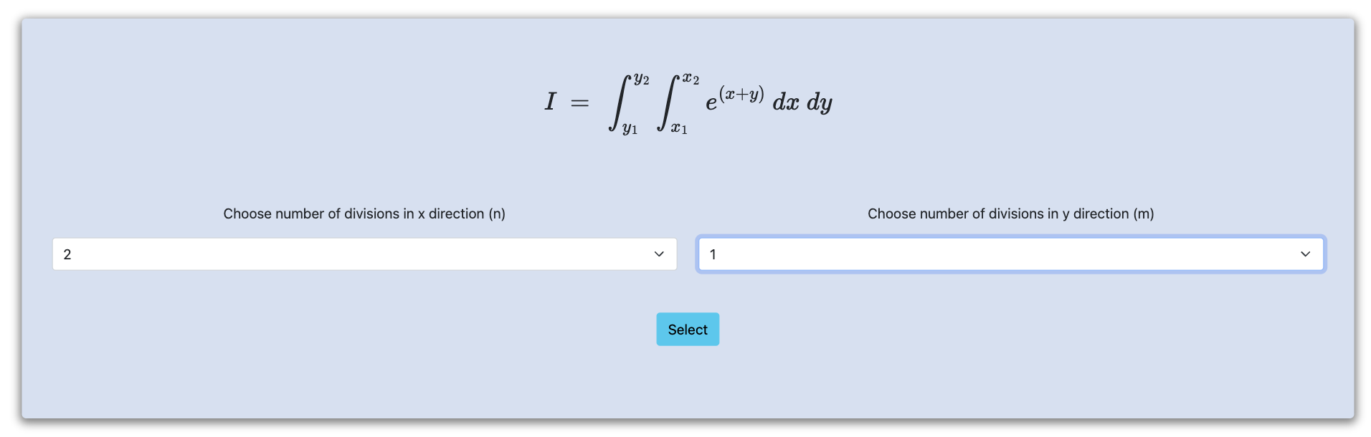This screenshot has width=1371, height=437.
Task: Click the 'divisions in y direction (m)' label
Action: [x=1011, y=213]
